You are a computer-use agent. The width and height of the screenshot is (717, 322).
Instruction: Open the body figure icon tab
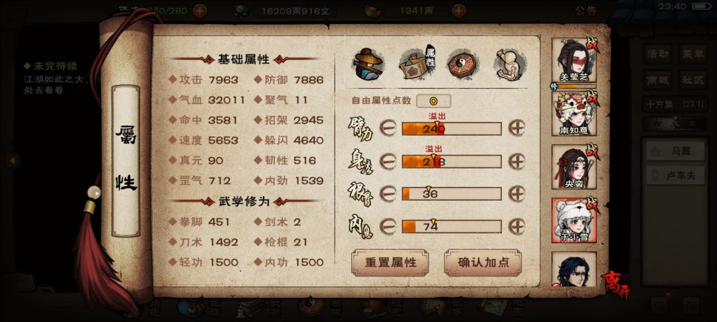click(x=509, y=64)
